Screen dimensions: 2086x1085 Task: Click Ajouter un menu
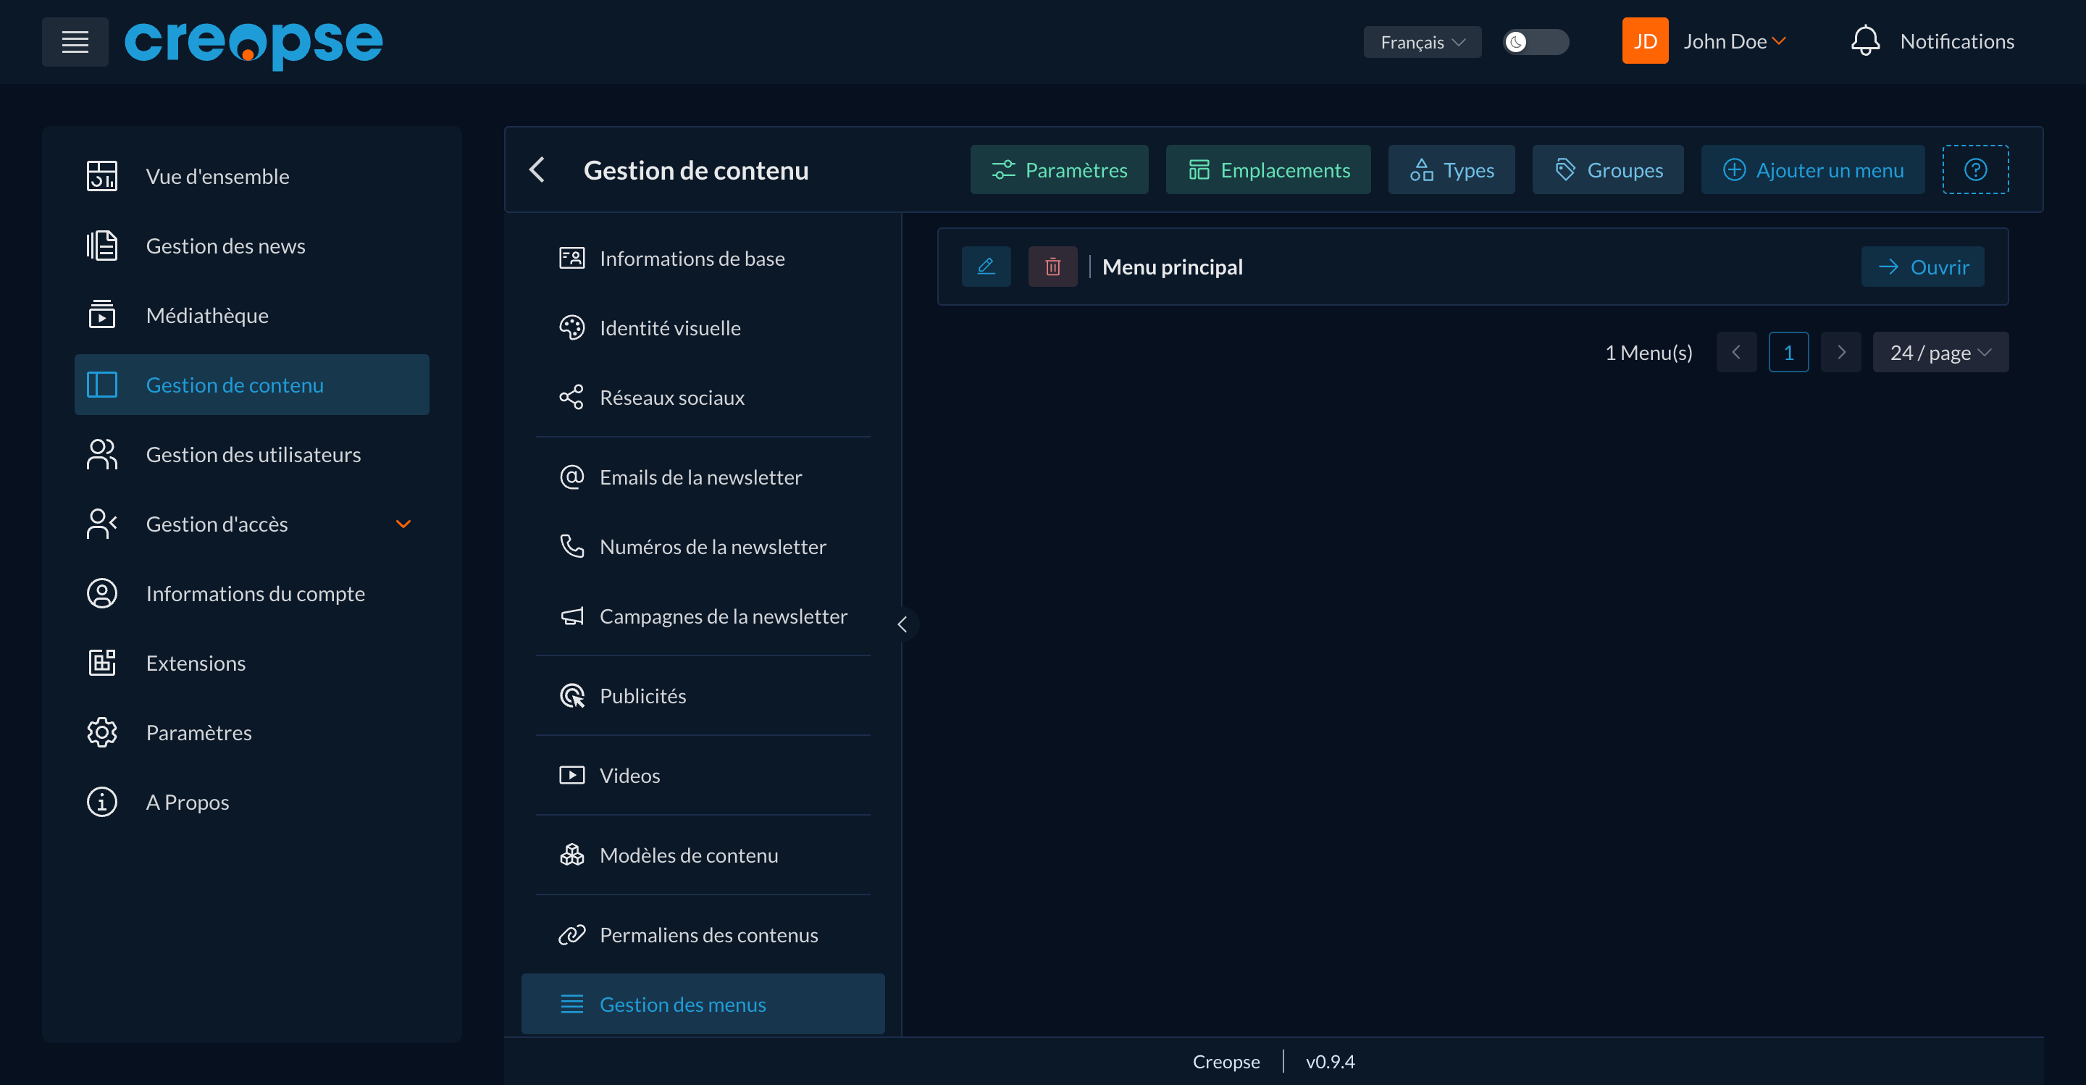point(1812,170)
